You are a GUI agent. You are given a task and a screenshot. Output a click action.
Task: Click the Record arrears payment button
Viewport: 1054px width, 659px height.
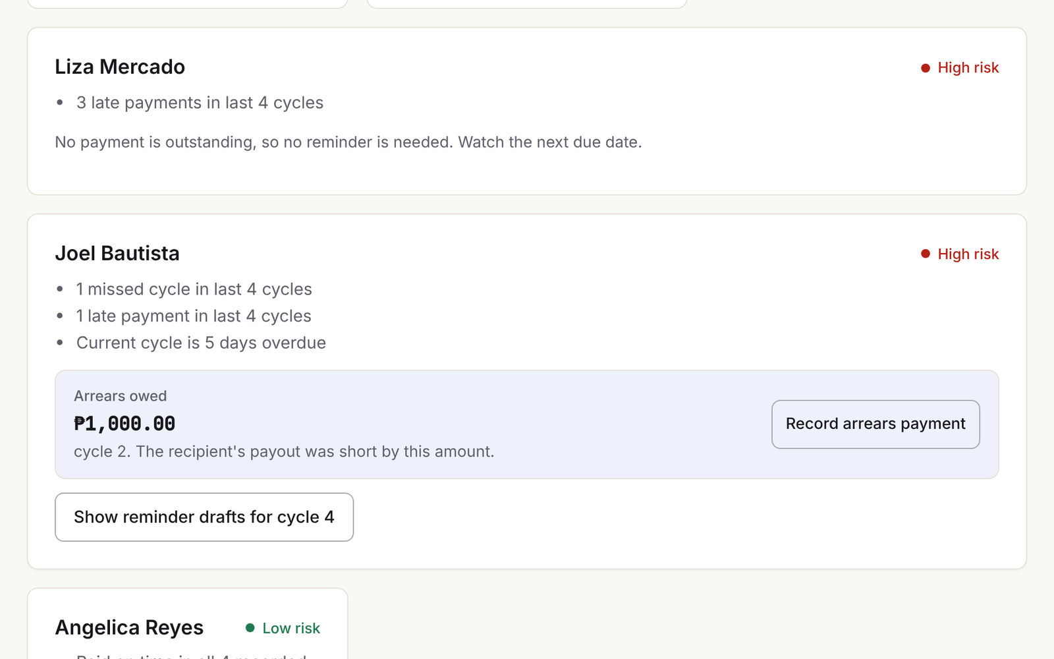(x=875, y=424)
